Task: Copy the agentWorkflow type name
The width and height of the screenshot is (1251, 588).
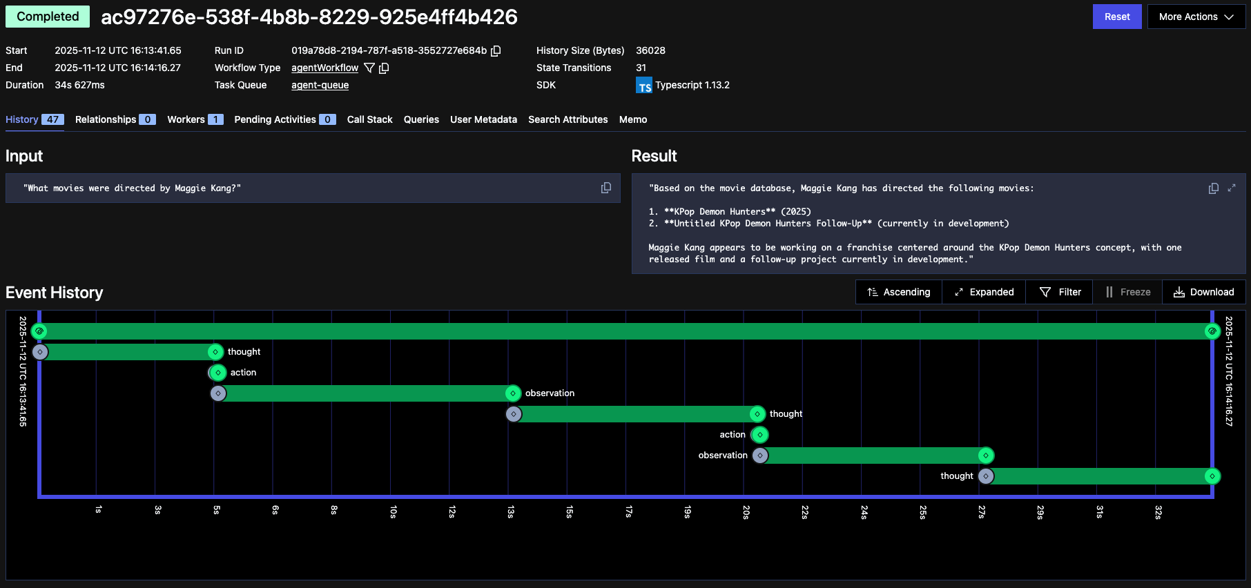Action: (x=385, y=68)
